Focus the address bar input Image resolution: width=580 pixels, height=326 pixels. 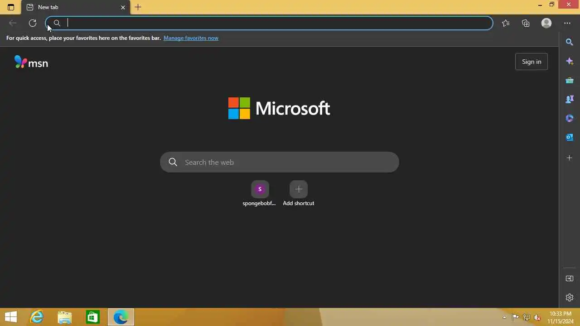coord(269,23)
